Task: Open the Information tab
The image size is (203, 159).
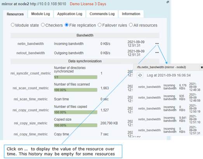Action: 131,14
